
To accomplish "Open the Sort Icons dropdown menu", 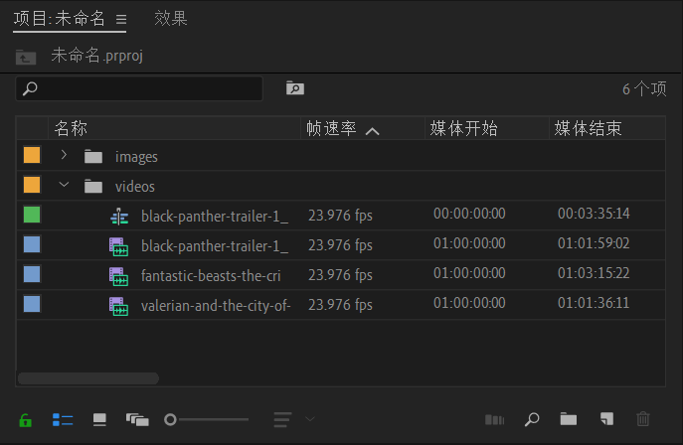I will click(x=293, y=420).
